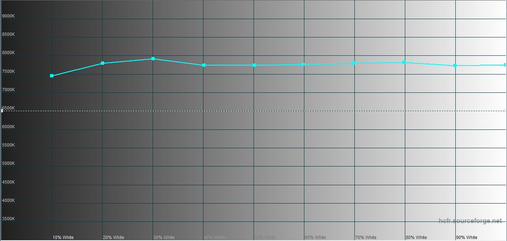Click the cyan data point at 10% White
The height and width of the screenshot is (241, 507).
52,76
